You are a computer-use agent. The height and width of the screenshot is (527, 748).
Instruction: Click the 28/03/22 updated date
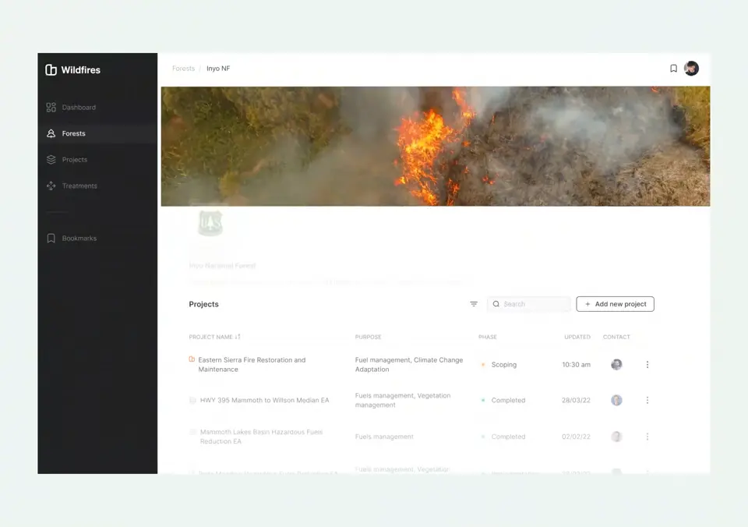coord(577,400)
